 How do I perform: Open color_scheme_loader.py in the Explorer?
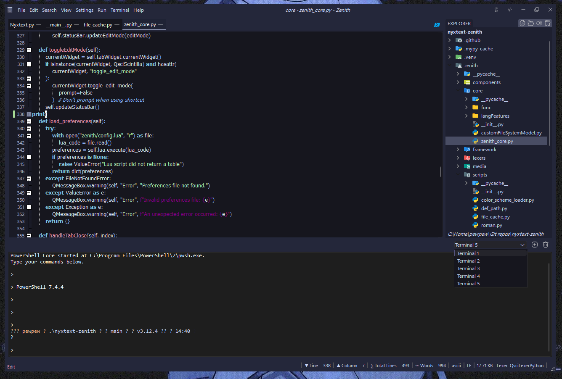coord(507,200)
